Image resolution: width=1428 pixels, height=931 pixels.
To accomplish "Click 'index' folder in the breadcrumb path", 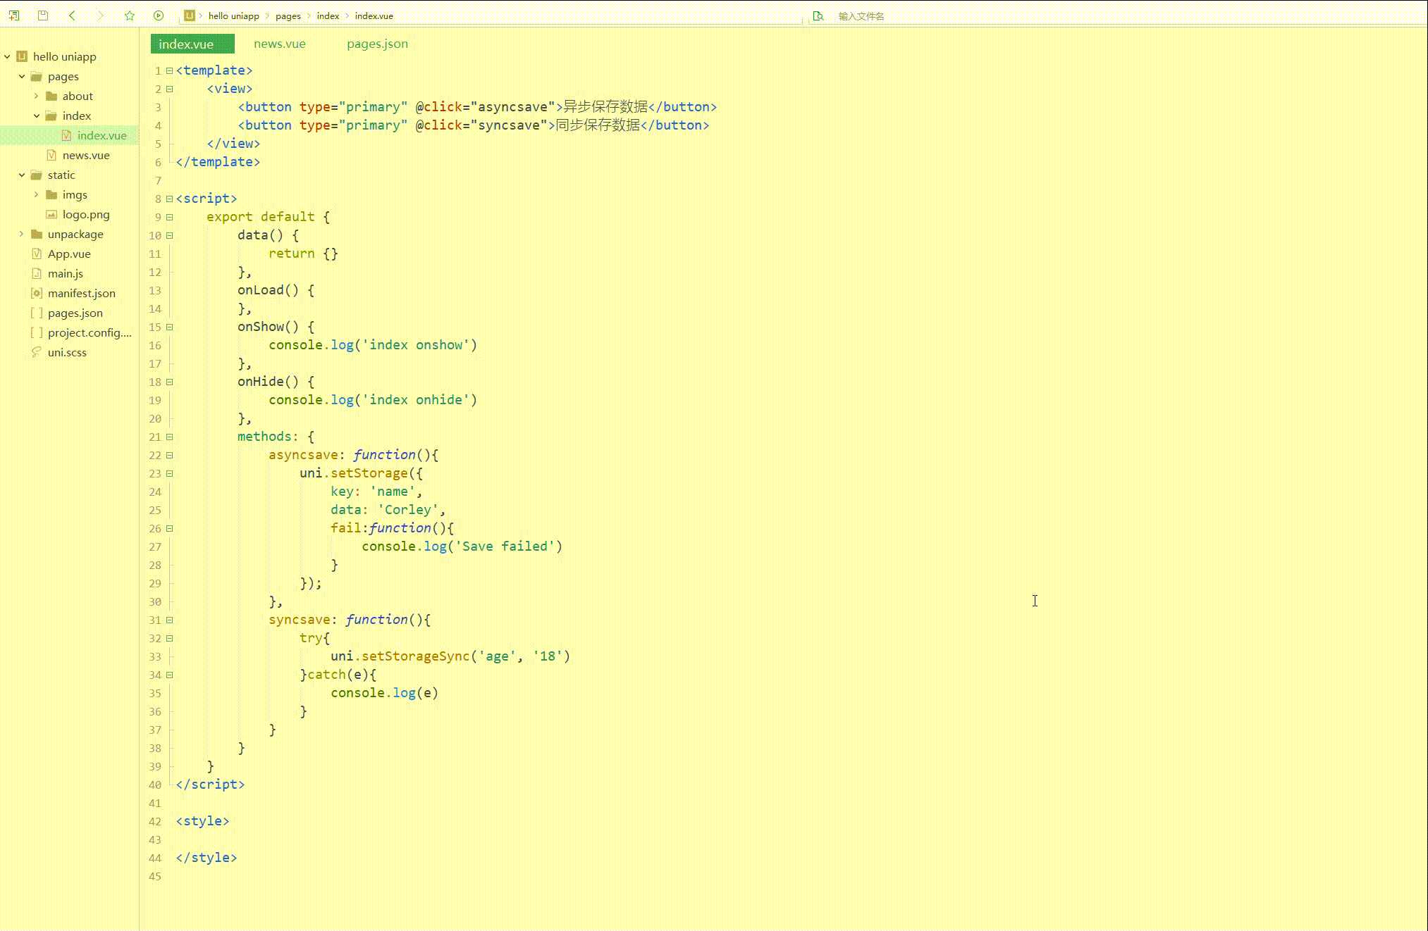I will pos(328,15).
